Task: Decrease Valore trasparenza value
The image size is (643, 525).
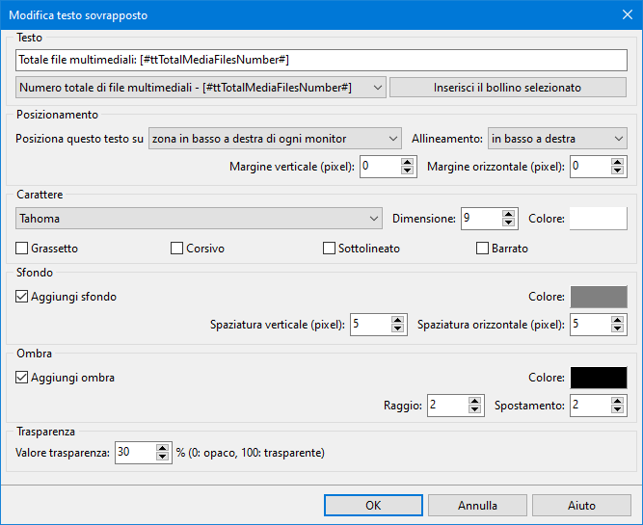Action: tap(162, 457)
